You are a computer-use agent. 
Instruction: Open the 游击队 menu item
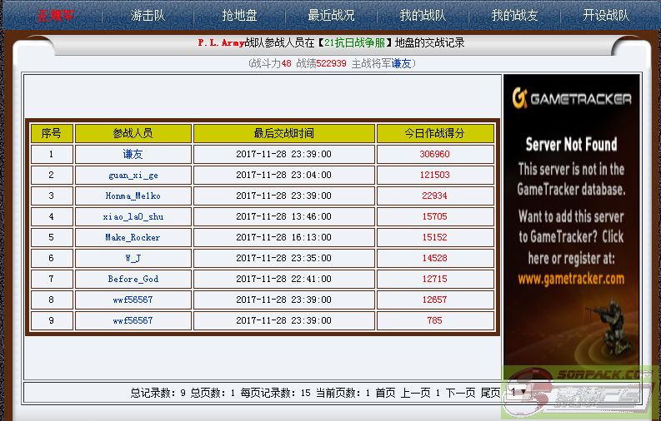[x=148, y=15]
